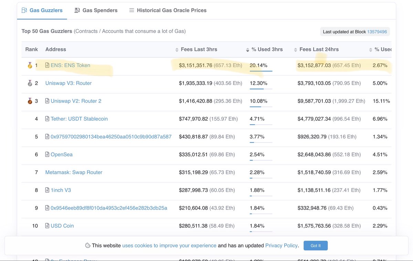The width and height of the screenshot is (413, 261).
Task: Select the $1,575,763.56 24hr fee value
Action: point(314,226)
